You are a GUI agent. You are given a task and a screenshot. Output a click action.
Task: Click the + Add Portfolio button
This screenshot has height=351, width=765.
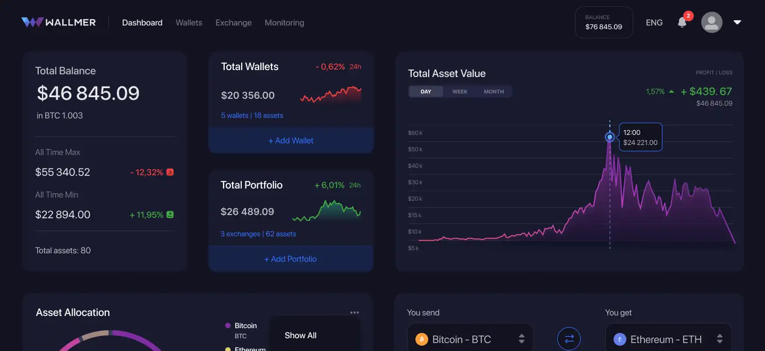click(291, 259)
